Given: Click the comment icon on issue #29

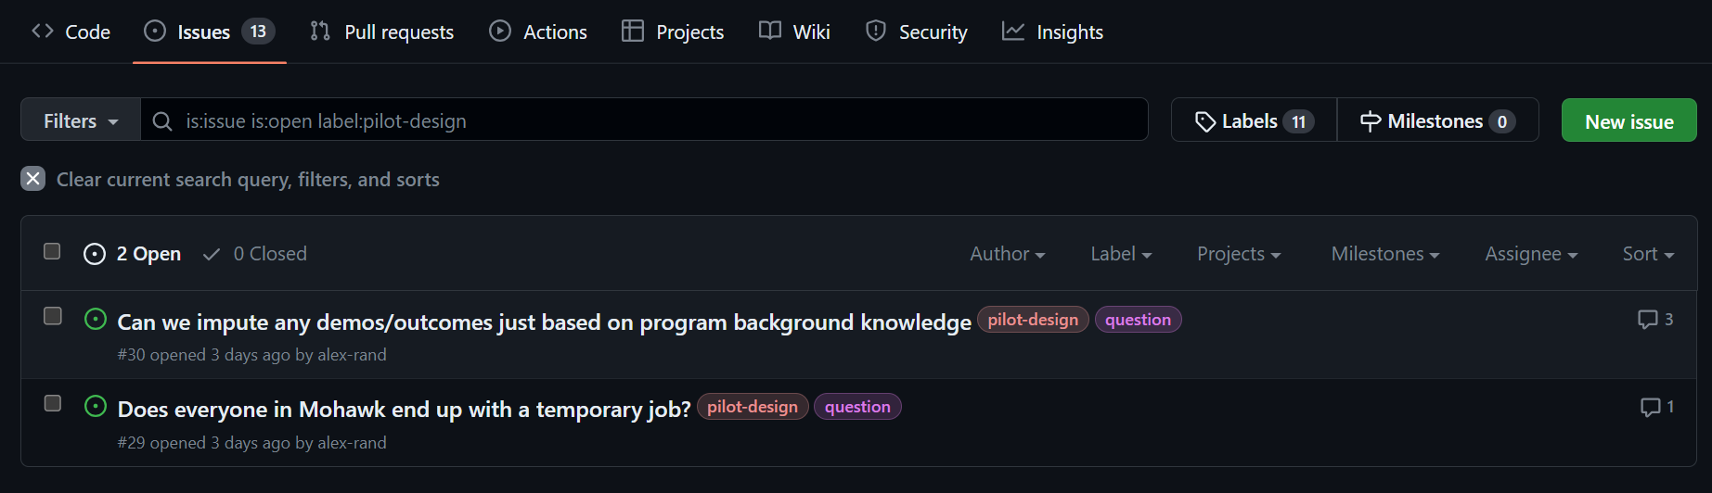Looking at the screenshot, I should pos(1650,407).
